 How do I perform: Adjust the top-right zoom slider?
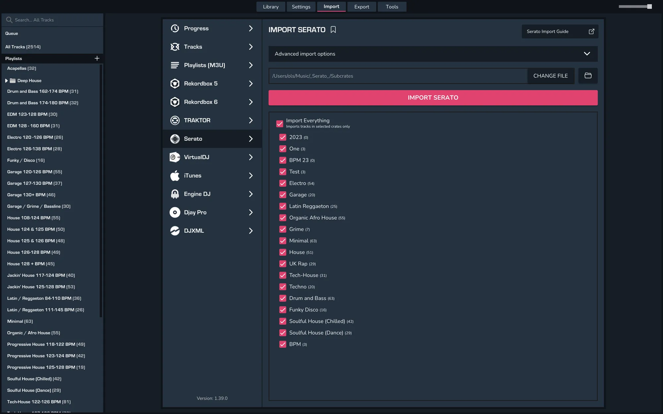[649, 7]
